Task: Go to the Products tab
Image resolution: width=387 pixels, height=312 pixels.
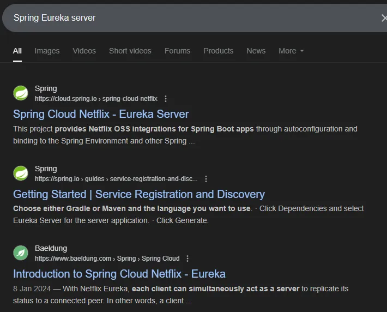Action: click(218, 51)
